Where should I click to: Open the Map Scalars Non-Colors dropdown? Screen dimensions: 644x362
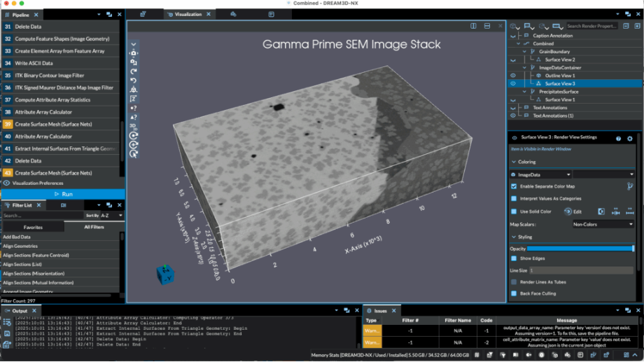603,224
